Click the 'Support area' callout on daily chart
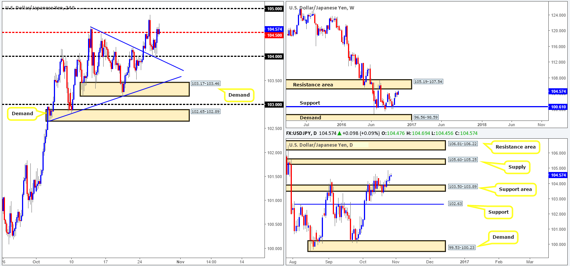 pos(516,189)
